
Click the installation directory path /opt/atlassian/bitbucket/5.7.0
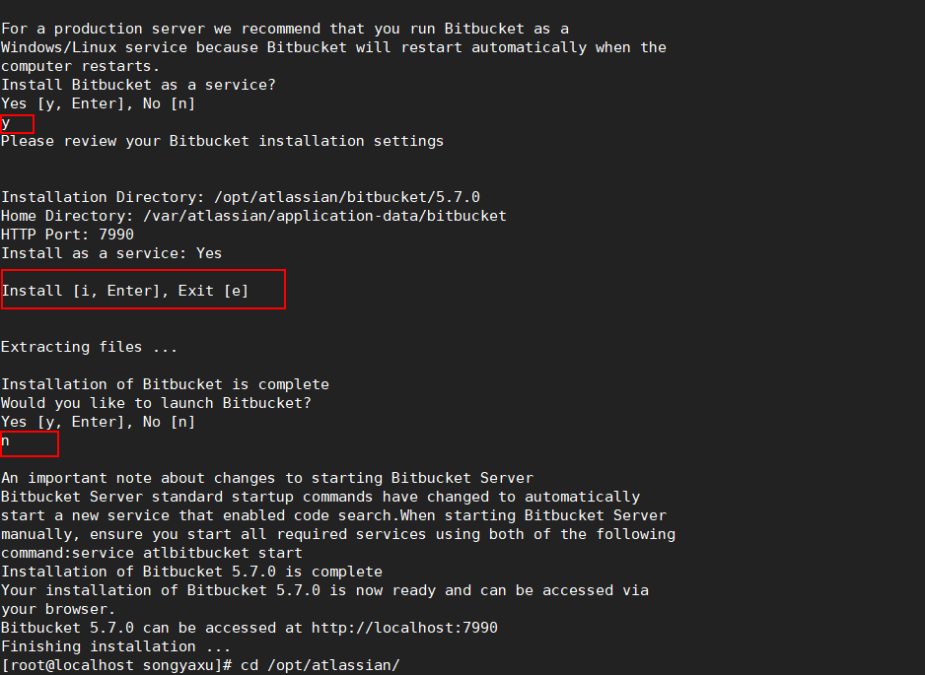[x=347, y=197]
